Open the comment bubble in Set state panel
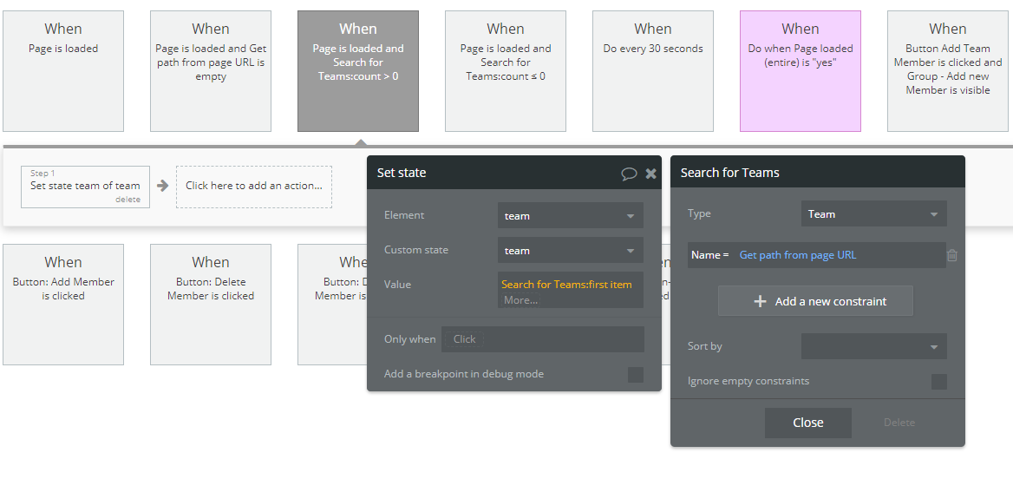1013x479 pixels. click(x=629, y=174)
